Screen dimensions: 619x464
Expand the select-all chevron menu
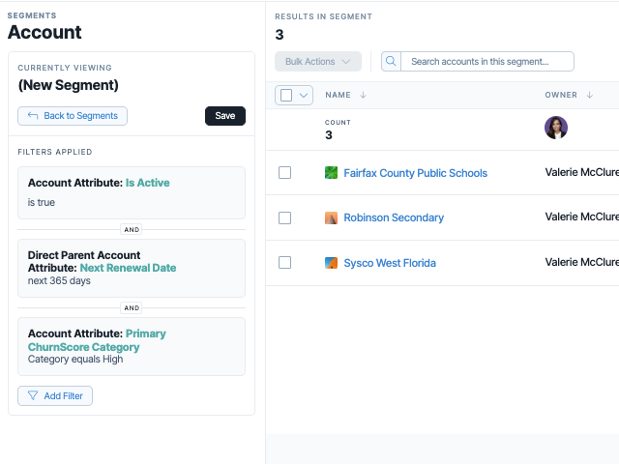[x=304, y=95]
